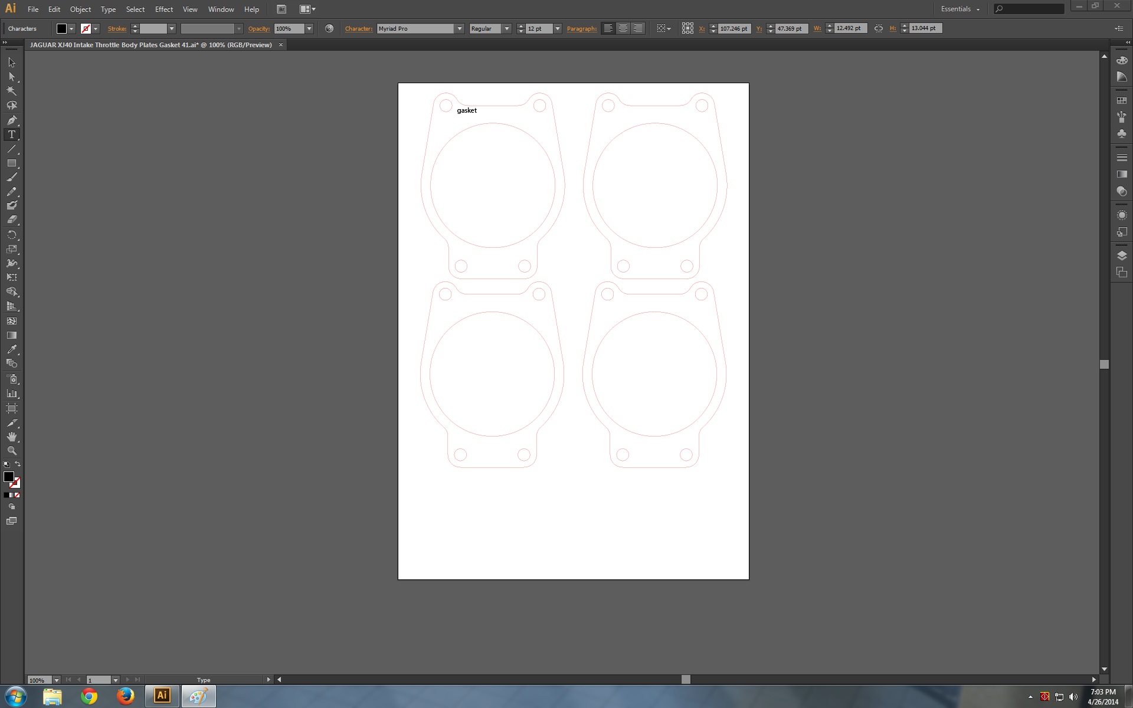1133x708 pixels.
Task: Select the Hand tool
Action: point(12,437)
